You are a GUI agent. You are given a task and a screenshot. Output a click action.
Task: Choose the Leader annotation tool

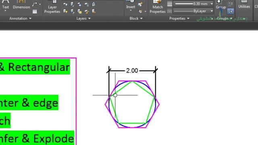click(x=35, y=4)
